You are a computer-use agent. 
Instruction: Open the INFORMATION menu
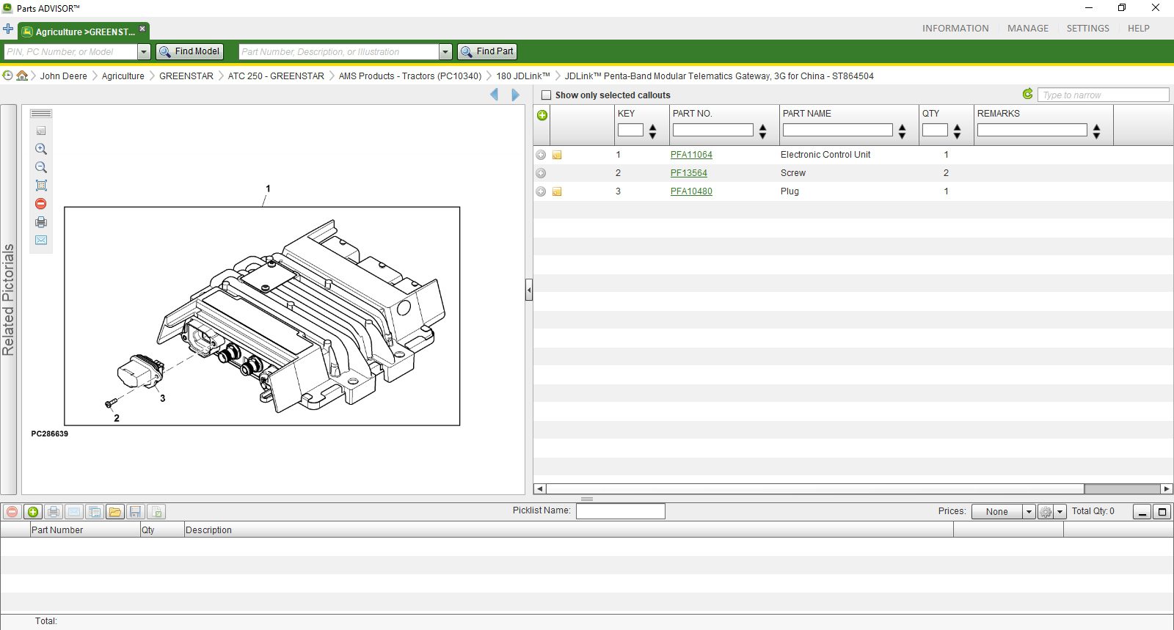tap(955, 29)
